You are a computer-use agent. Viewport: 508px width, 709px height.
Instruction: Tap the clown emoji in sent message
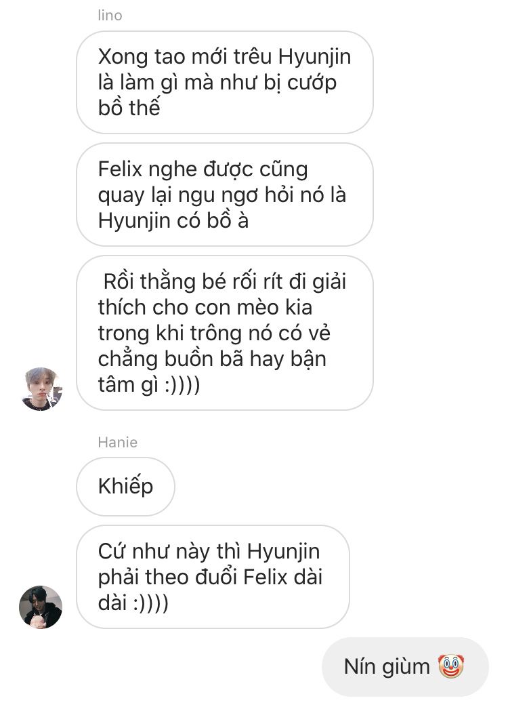tap(451, 666)
